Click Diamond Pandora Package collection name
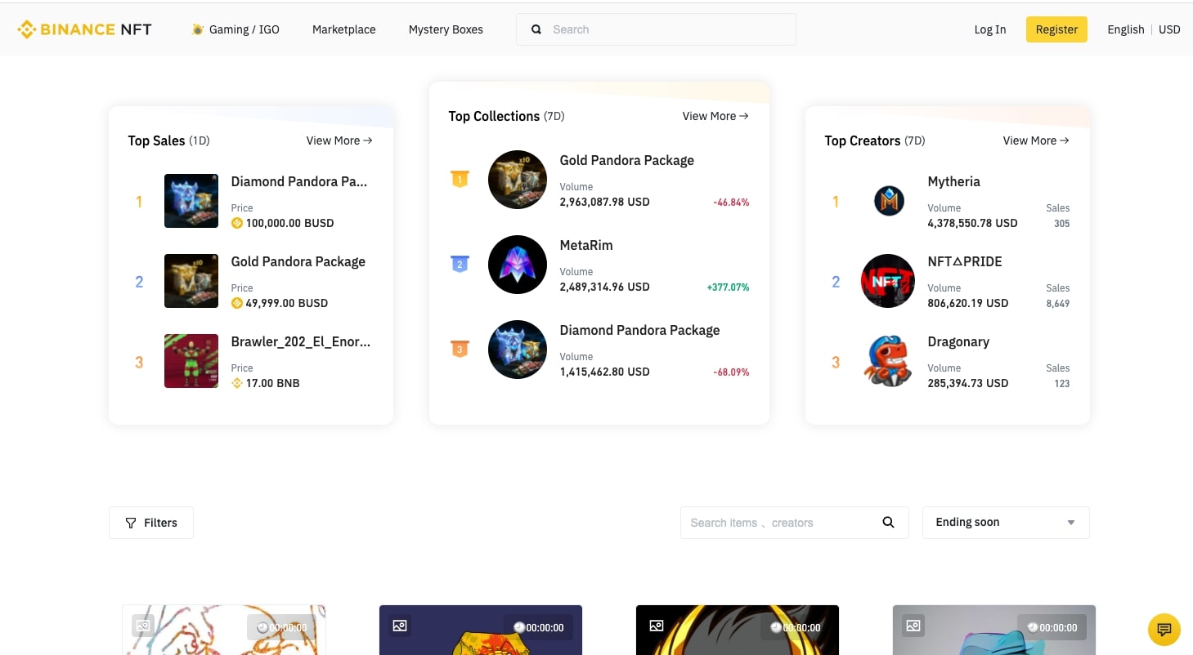The height and width of the screenshot is (655, 1193). coord(640,330)
